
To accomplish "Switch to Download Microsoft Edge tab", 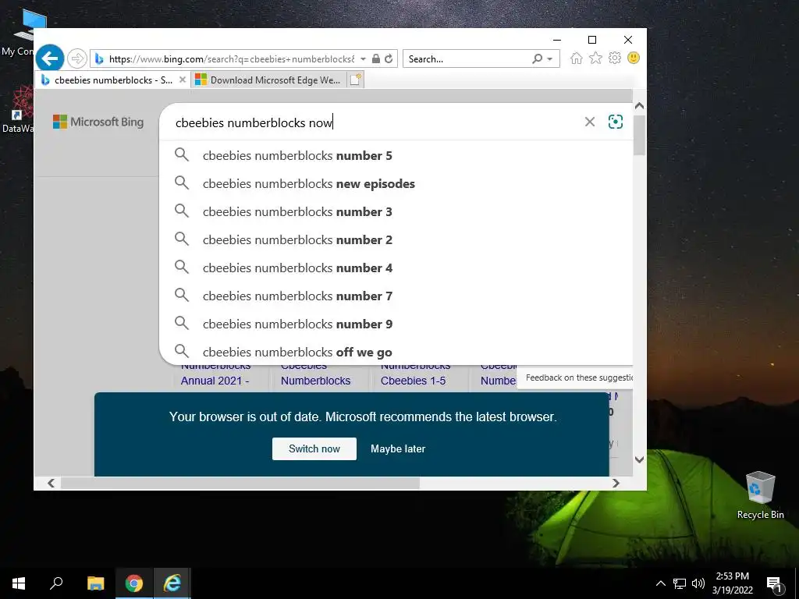I will point(268,80).
